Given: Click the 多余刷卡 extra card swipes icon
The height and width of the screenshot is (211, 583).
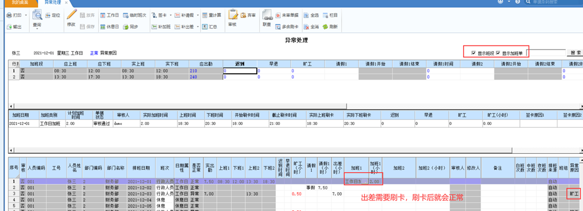Looking at the screenshot, I should click(x=278, y=27).
